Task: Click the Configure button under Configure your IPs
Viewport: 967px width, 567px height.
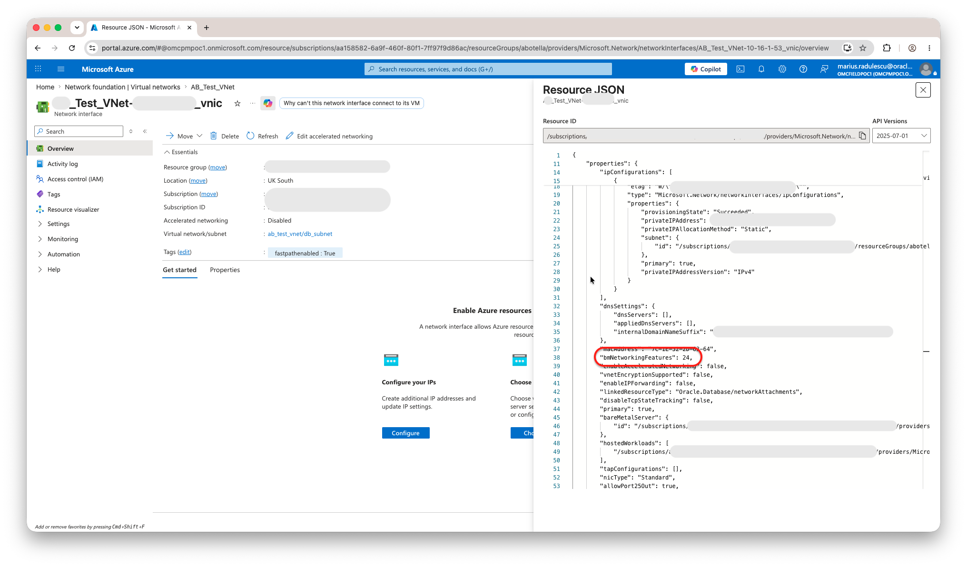Action: pyautogui.click(x=405, y=433)
